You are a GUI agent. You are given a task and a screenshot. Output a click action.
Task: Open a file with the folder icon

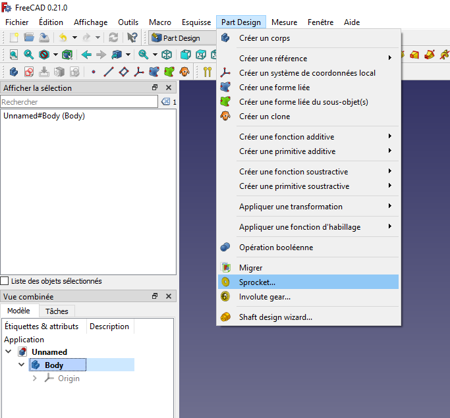(29, 38)
